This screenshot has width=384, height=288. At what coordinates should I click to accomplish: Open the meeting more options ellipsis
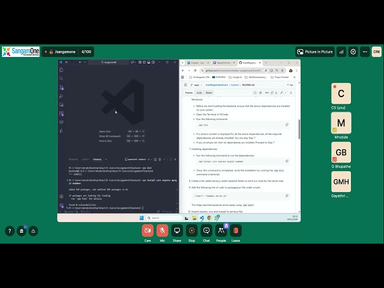pyautogui.click(x=365, y=52)
